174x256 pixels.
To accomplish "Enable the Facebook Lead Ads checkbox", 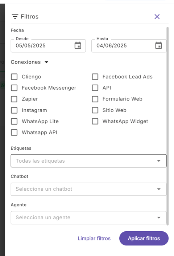I will [95, 77].
